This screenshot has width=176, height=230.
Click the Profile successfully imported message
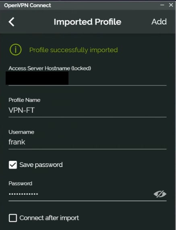click(73, 50)
